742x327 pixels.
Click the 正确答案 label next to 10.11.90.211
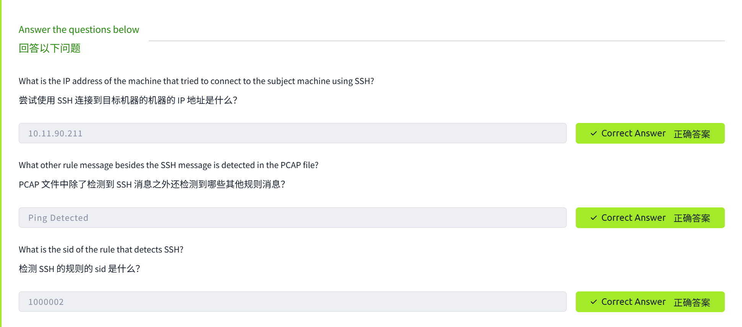click(x=692, y=134)
